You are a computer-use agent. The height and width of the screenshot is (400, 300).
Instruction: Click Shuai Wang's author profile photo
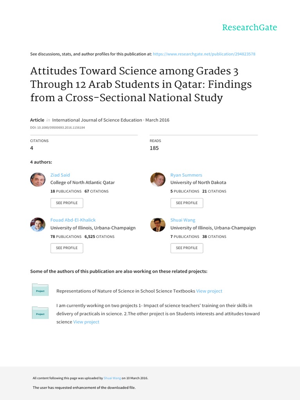coord(158,225)
